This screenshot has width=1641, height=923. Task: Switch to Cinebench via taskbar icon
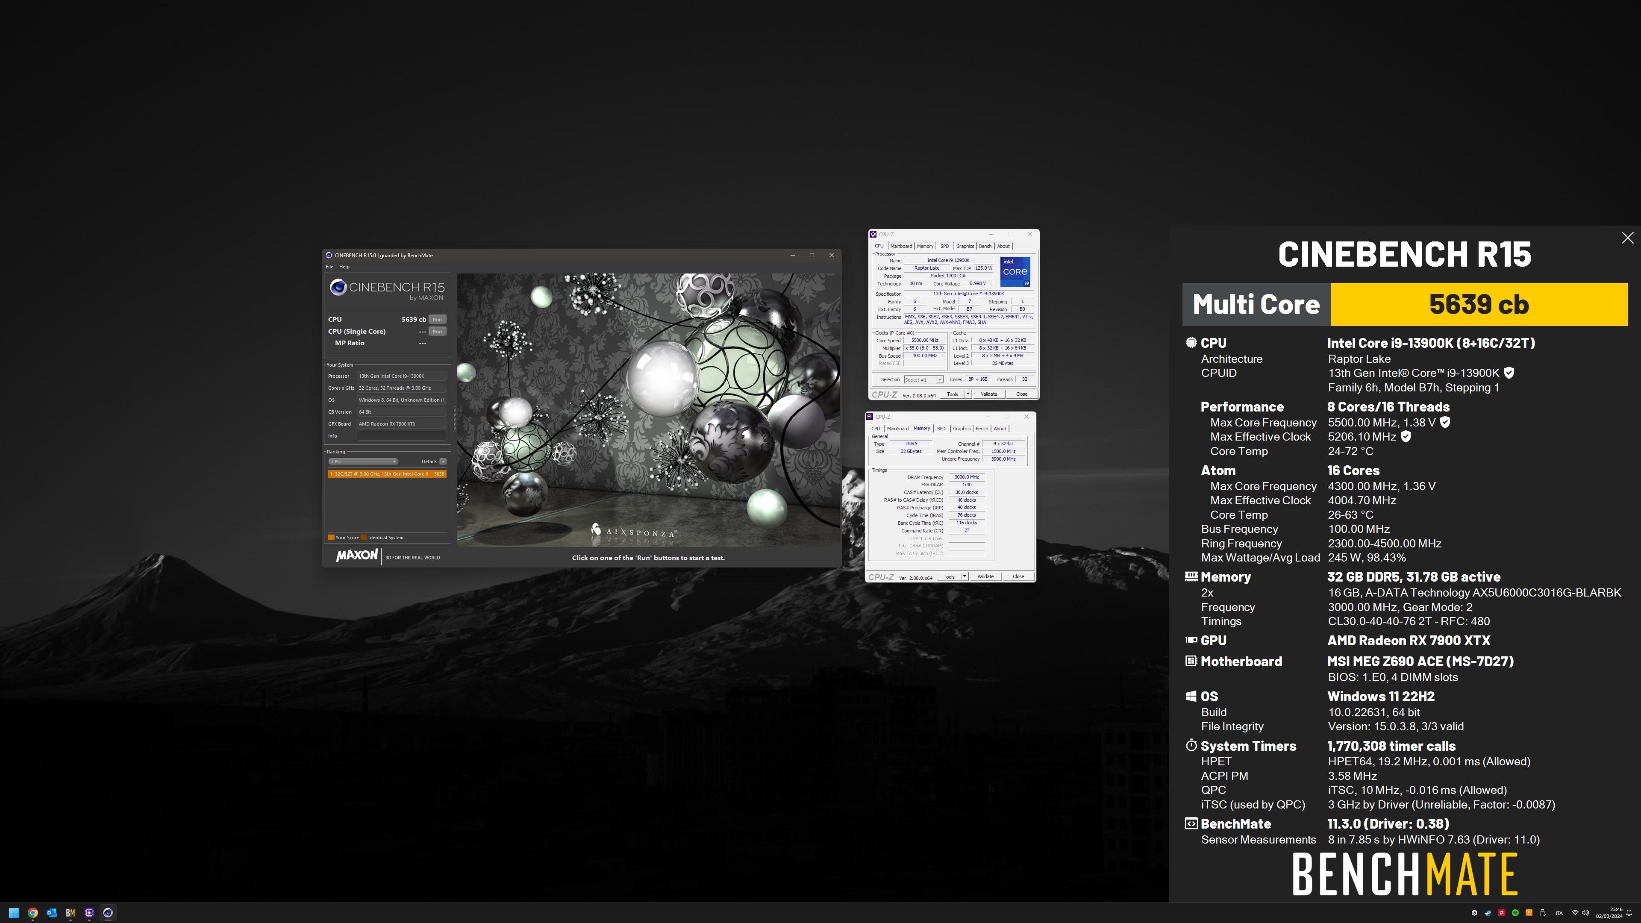pyautogui.click(x=108, y=913)
